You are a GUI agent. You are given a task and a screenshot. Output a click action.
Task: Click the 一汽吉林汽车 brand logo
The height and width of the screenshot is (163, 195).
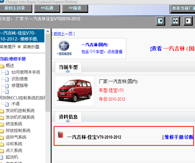click(x=64, y=48)
